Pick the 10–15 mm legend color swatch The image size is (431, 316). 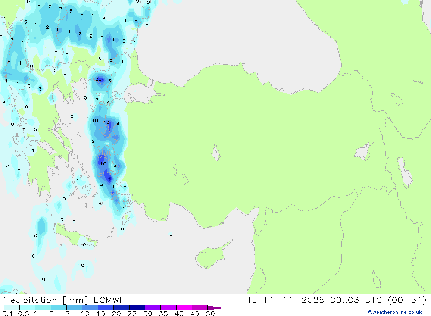90,307
